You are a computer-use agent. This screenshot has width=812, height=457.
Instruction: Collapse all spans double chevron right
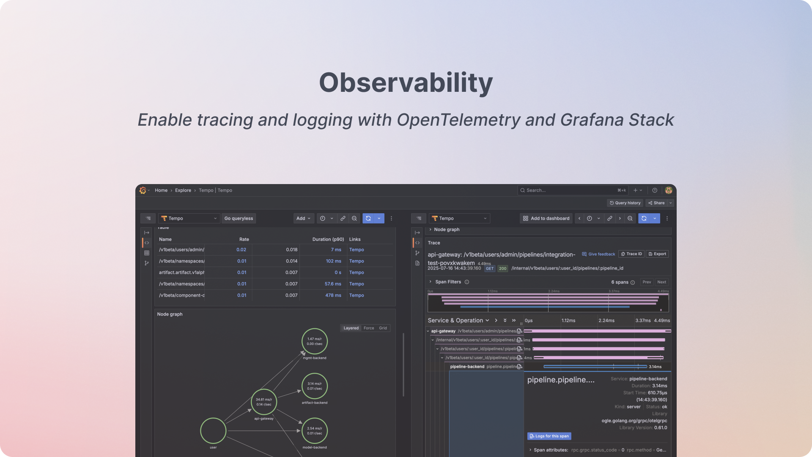point(514,320)
